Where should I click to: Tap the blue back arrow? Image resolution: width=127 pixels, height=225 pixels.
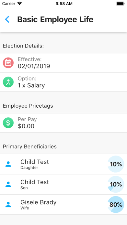click(7, 19)
